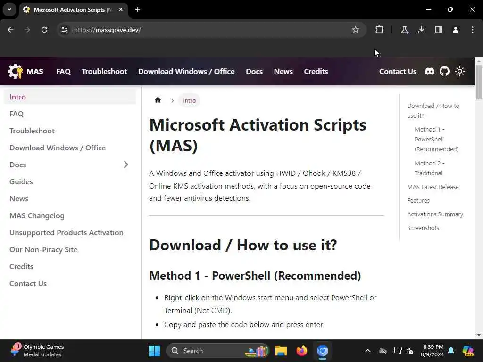Jump to Download / How to use it? in contents

pyautogui.click(x=433, y=110)
